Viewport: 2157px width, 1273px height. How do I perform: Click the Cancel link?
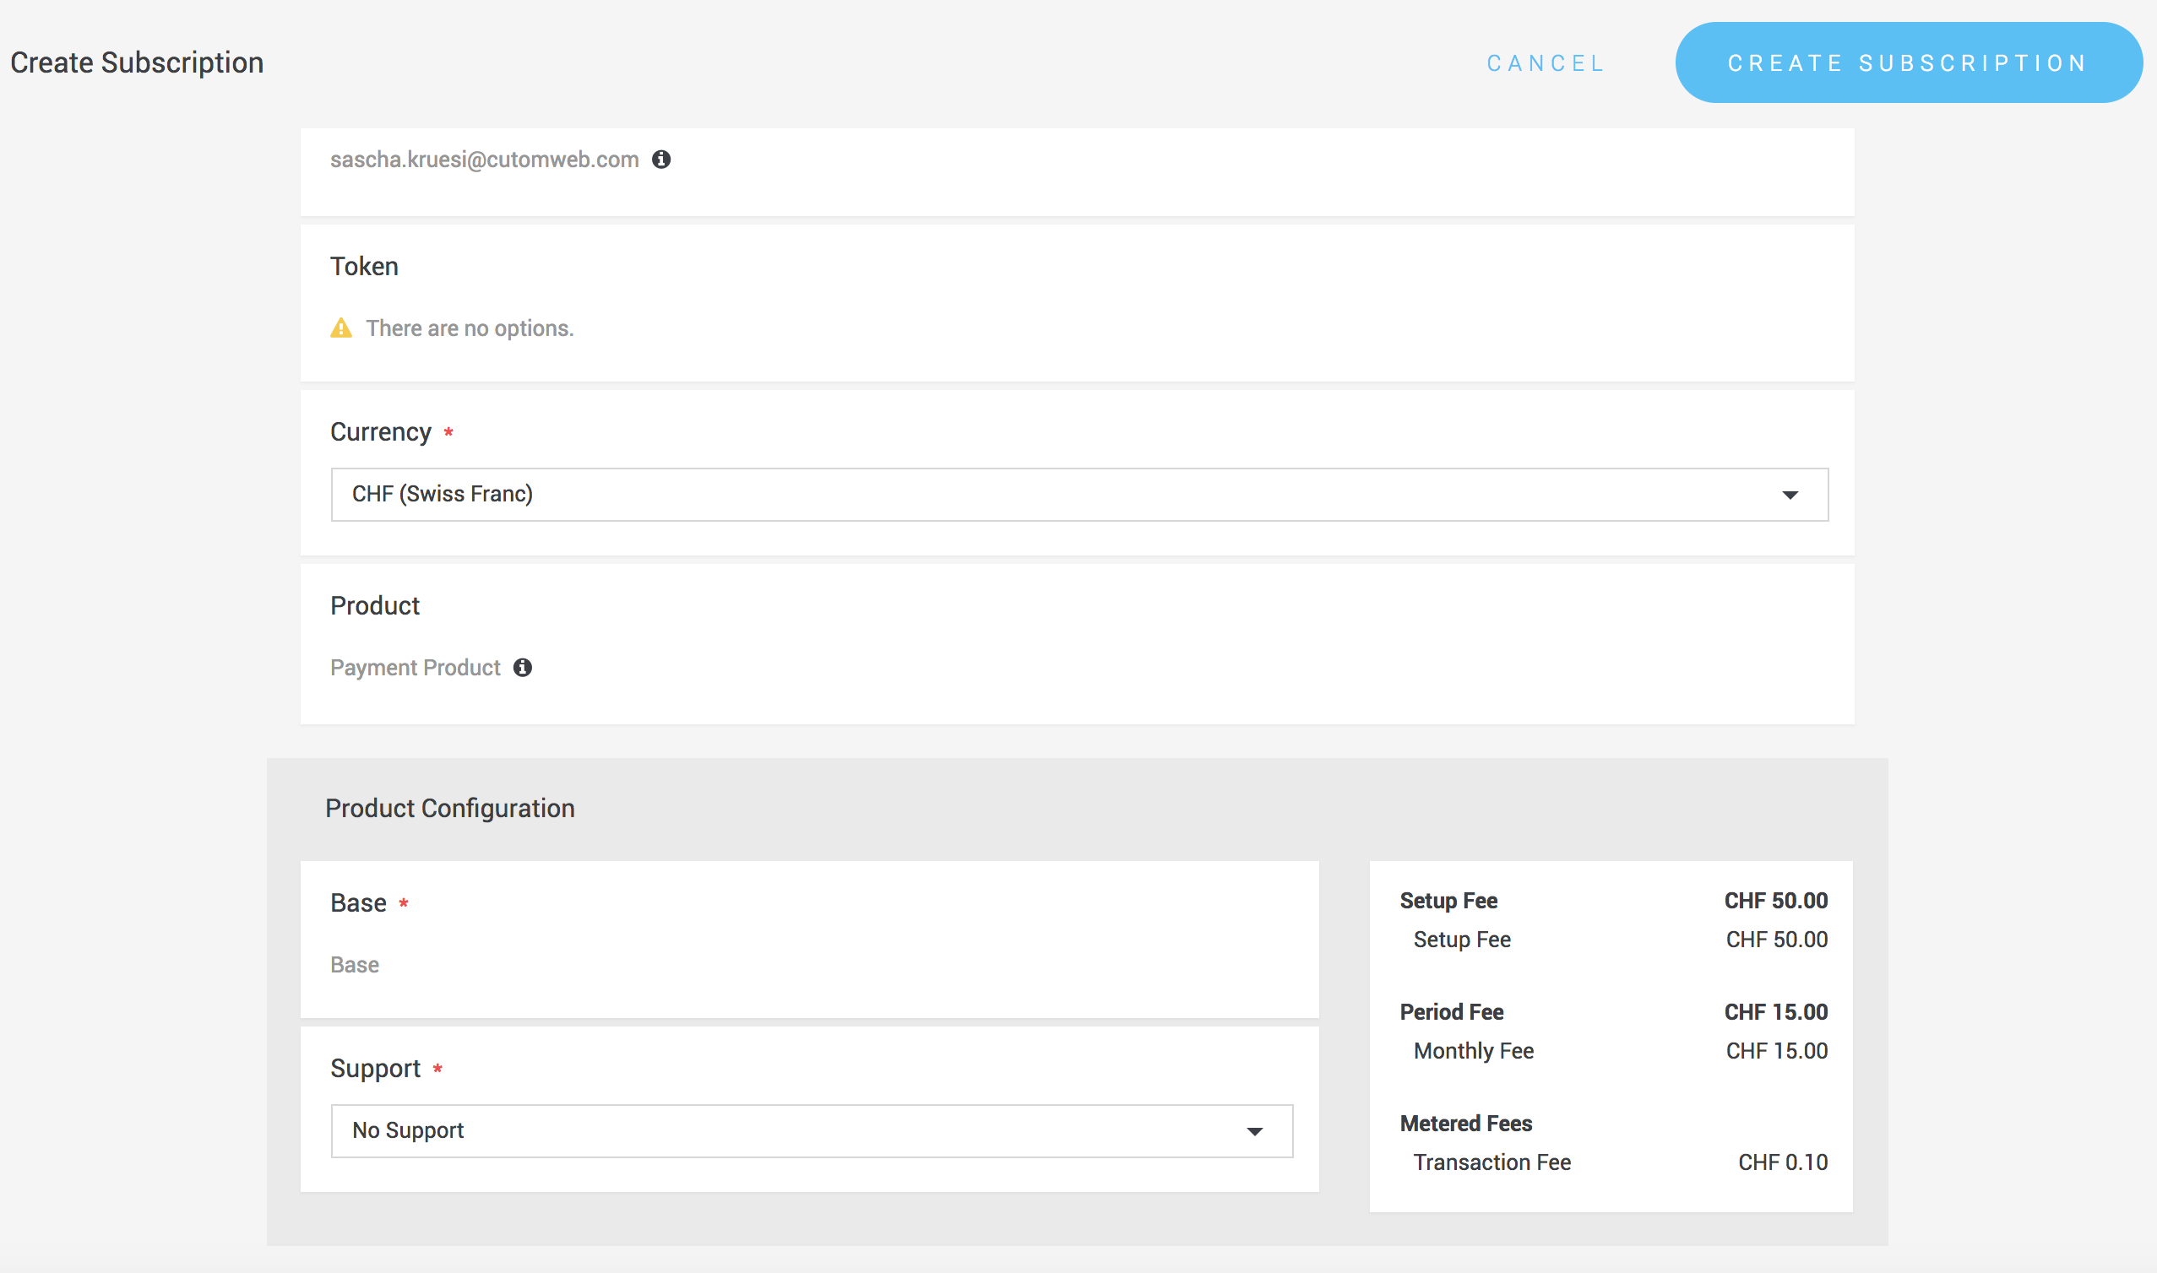[x=1546, y=62]
